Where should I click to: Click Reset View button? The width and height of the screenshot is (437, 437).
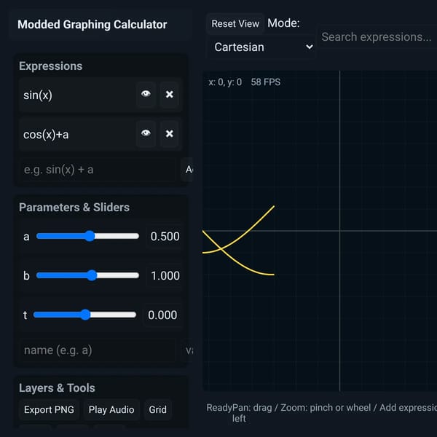coord(235,24)
